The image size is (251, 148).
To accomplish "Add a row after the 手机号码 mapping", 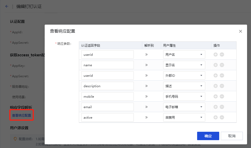I will click(x=216, y=96).
